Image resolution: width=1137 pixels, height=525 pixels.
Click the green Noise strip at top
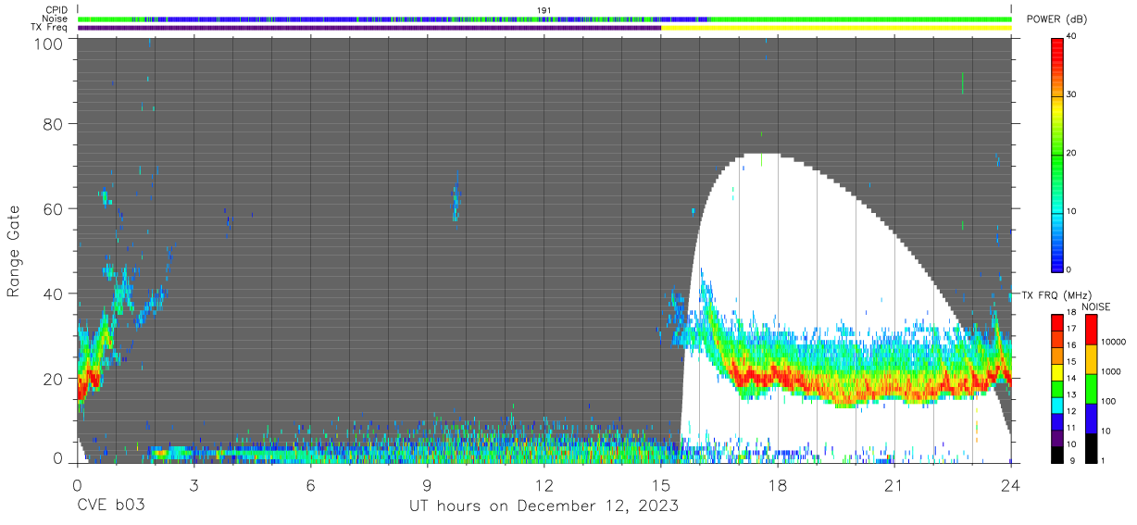point(860,19)
